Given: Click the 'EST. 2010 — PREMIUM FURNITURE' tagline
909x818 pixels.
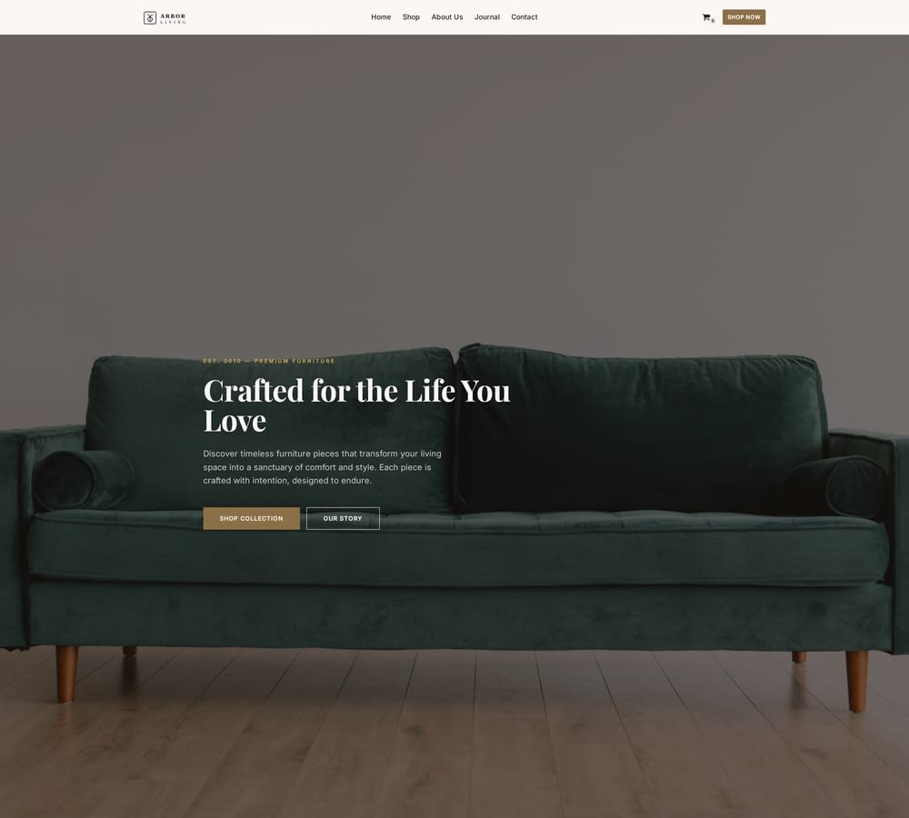Looking at the screenshot, I should 269,361.
